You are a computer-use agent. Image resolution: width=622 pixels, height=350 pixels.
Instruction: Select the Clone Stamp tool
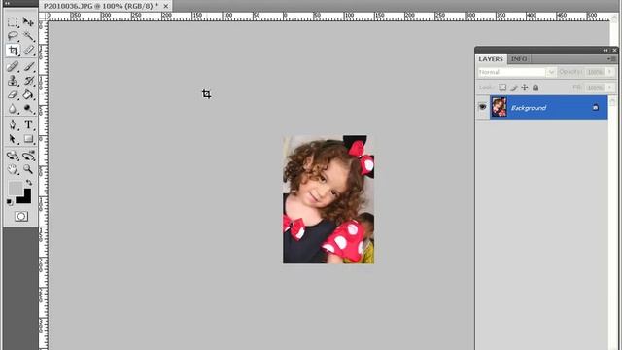click(x=13, y=81)
